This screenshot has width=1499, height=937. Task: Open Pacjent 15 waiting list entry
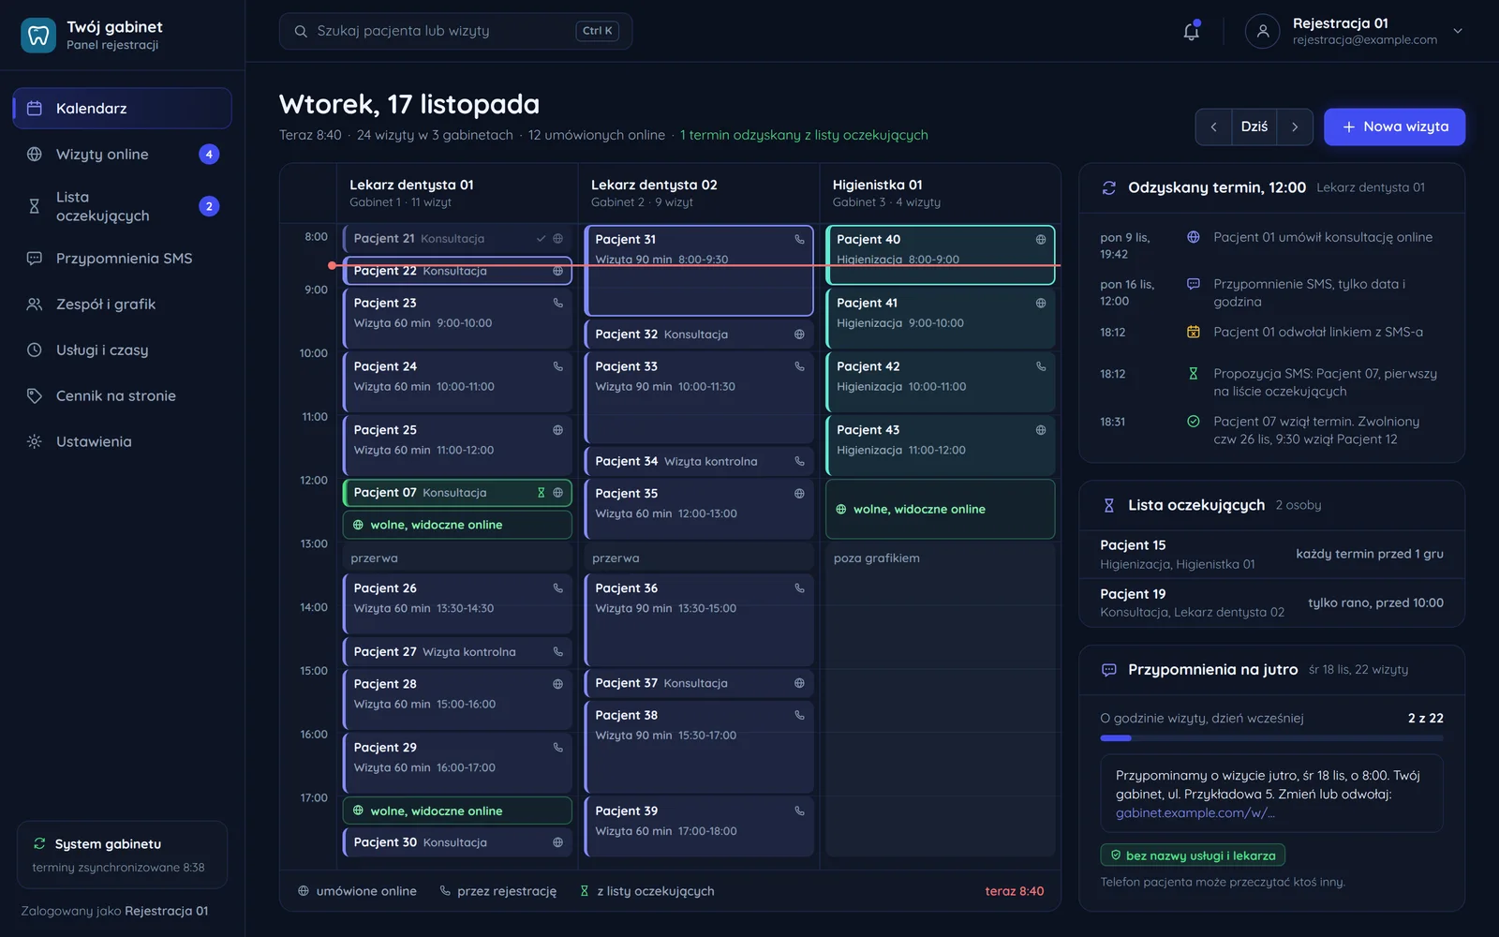[x=1271, y=554]
